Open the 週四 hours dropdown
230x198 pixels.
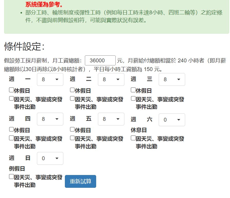click(50, 119)
